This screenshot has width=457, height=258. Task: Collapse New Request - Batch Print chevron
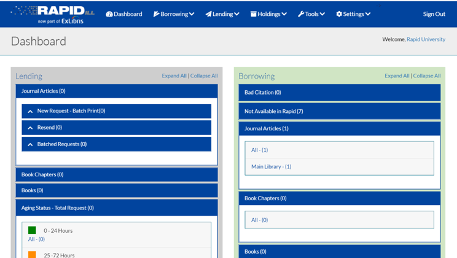coord(30,111)
